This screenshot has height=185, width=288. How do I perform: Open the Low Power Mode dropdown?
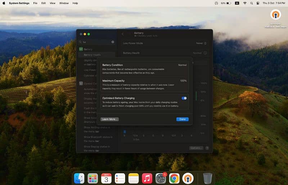[x=202, y=43]
